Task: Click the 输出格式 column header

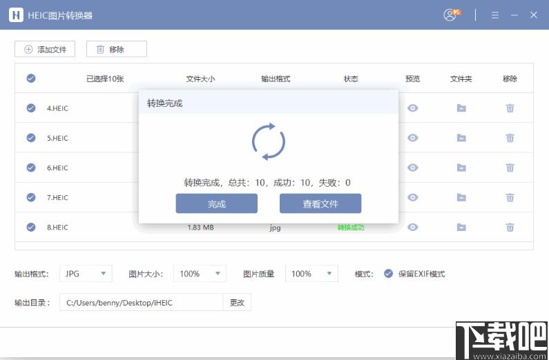Action: [276, 79]
